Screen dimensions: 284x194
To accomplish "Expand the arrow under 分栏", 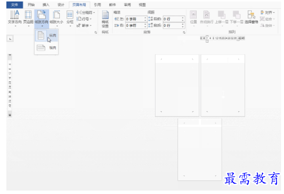I will tap(70, 26).
